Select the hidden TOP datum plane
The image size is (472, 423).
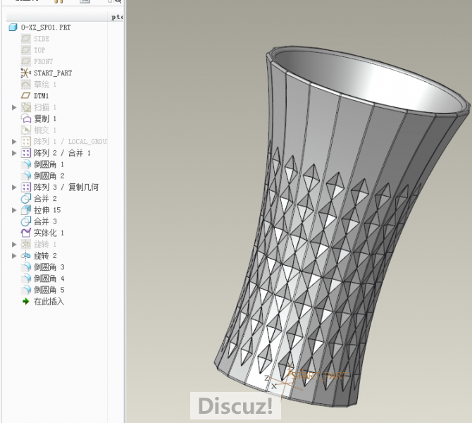(x=39, y=50)
